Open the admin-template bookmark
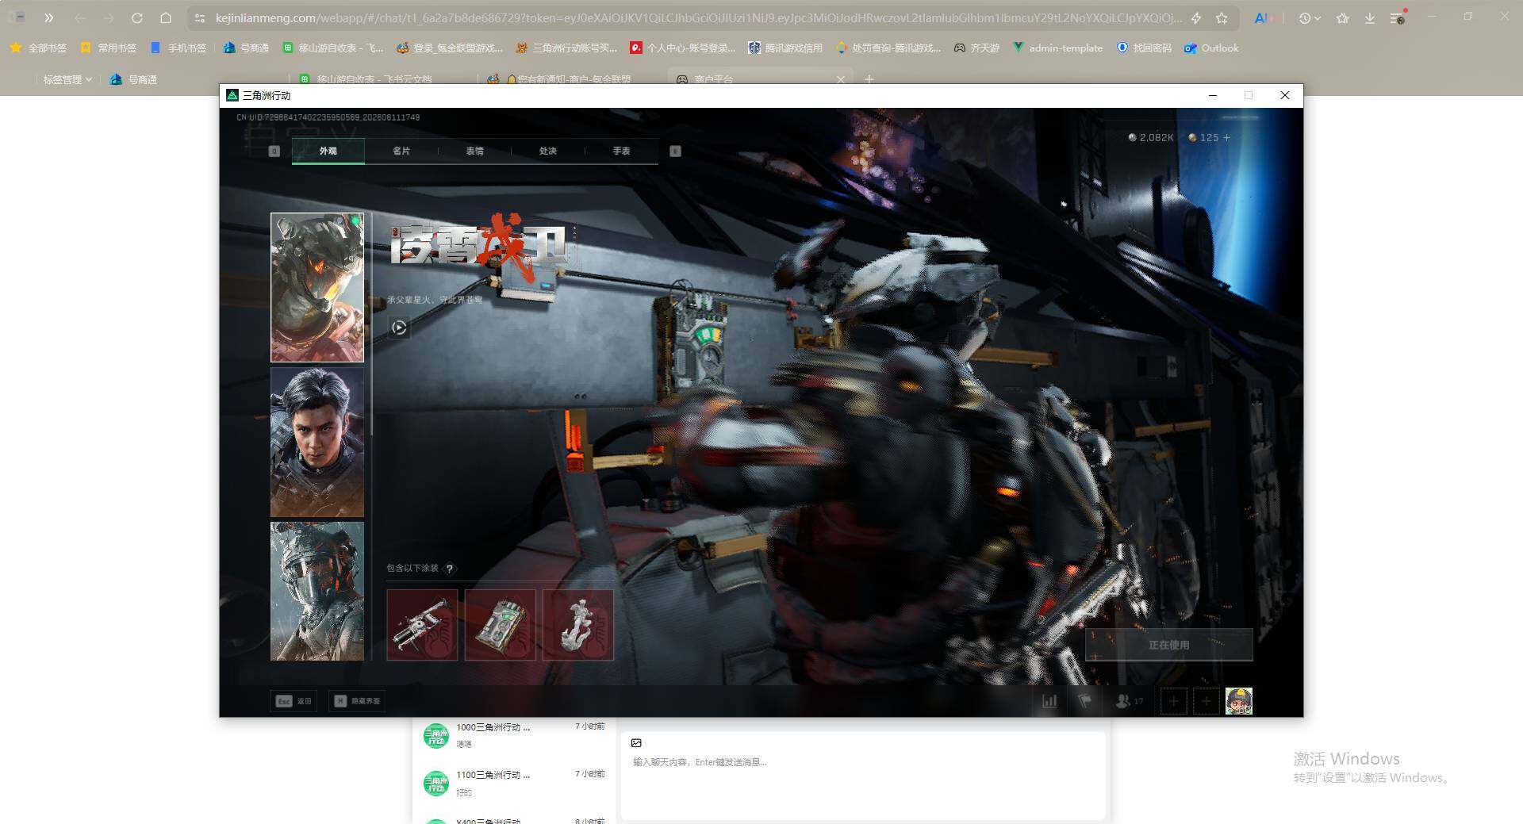The image size is (1523, 824). (x=1057, y=48)
